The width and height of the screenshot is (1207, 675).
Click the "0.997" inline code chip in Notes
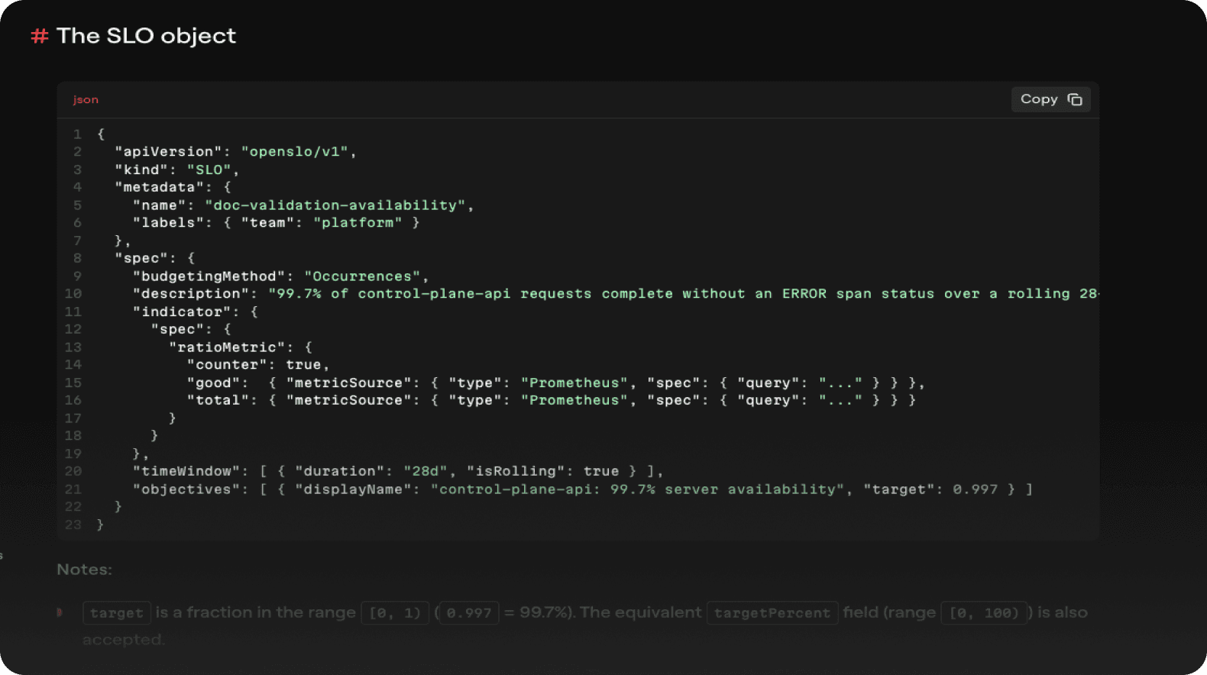click(469, 612)
